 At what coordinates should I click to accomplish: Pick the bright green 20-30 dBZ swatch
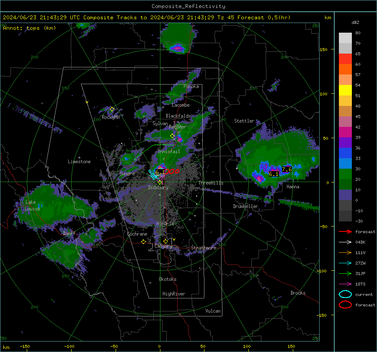(x=345, y=174)
